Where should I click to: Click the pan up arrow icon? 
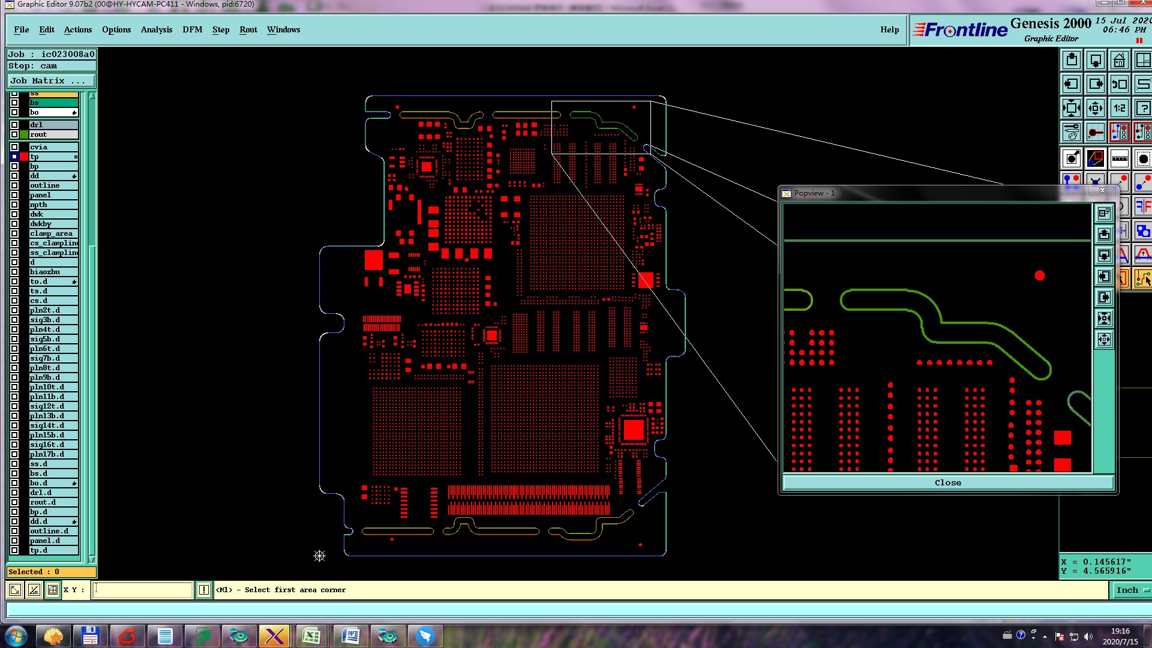click(x=1072, y=61)
